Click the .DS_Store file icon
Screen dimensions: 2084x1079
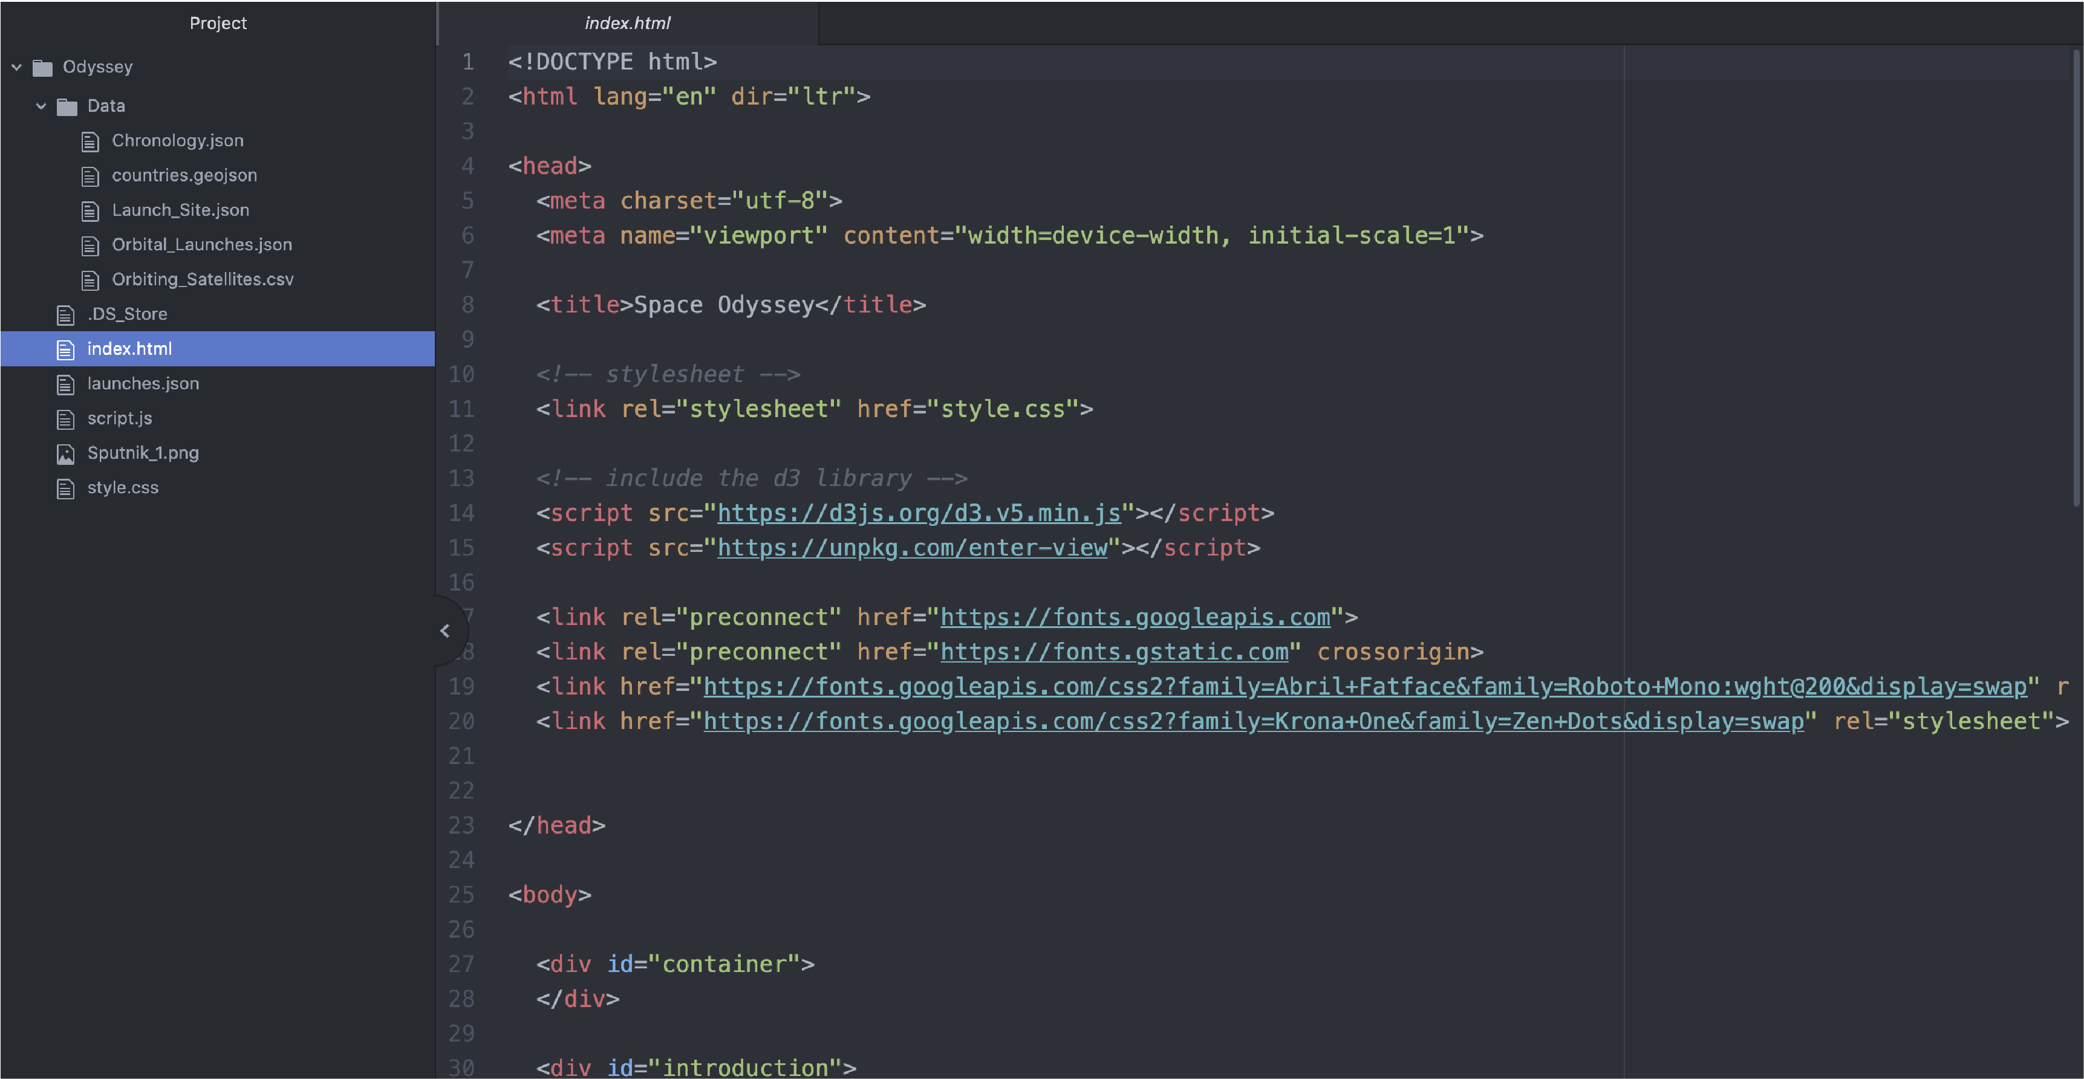click(67, 315)
